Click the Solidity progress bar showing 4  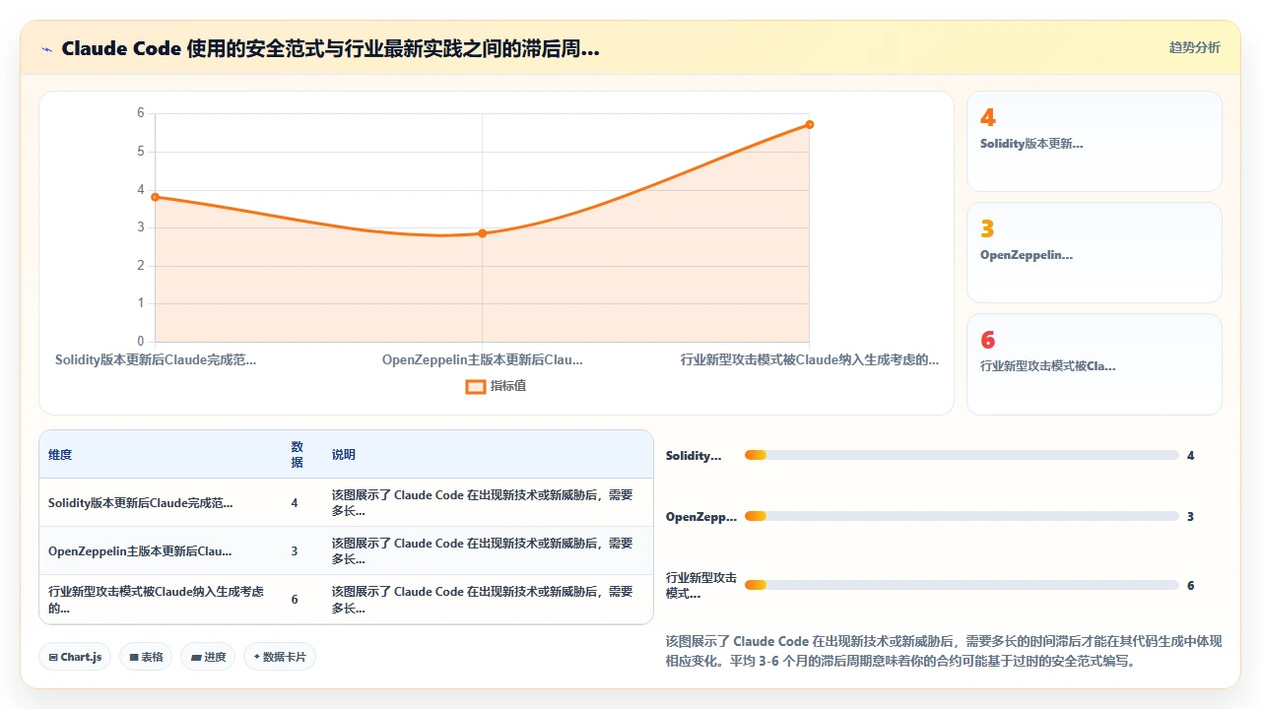coord(962,455)
